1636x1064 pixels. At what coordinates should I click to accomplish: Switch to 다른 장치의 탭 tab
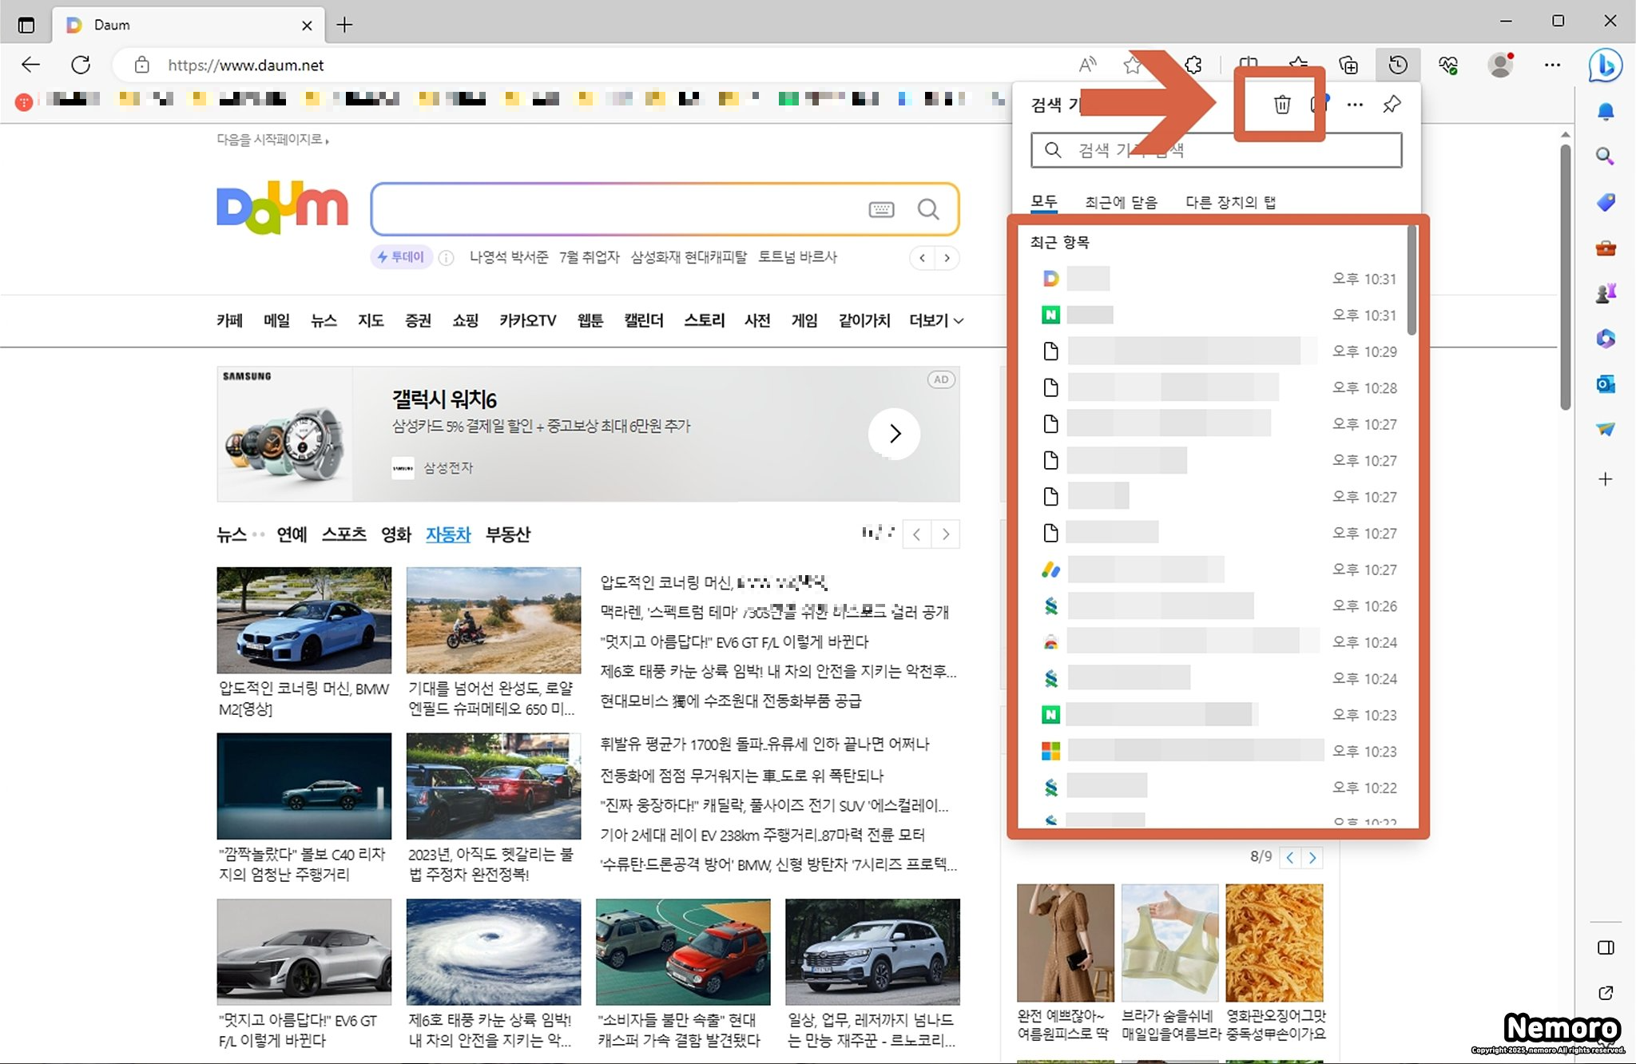(1229, 202)
